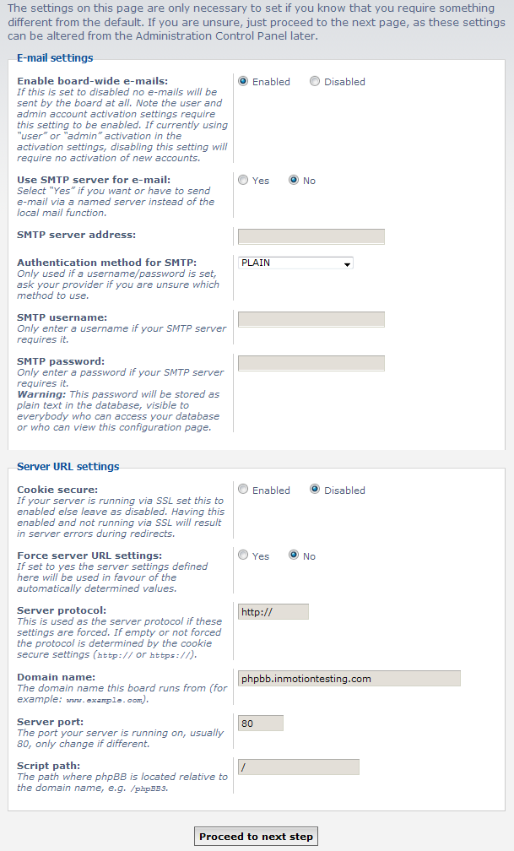Click the Use SMTP server for e-mail label

(x=94, y=180)
